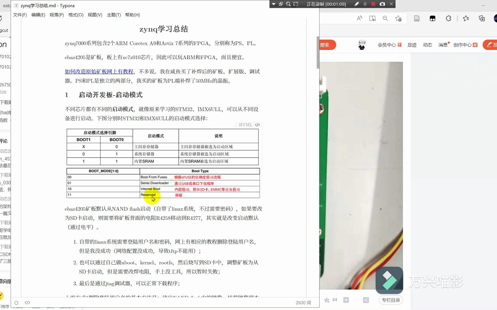The image size is (497, 310).
Task: Open Collections in the browser toolbar
Action: 482,18
